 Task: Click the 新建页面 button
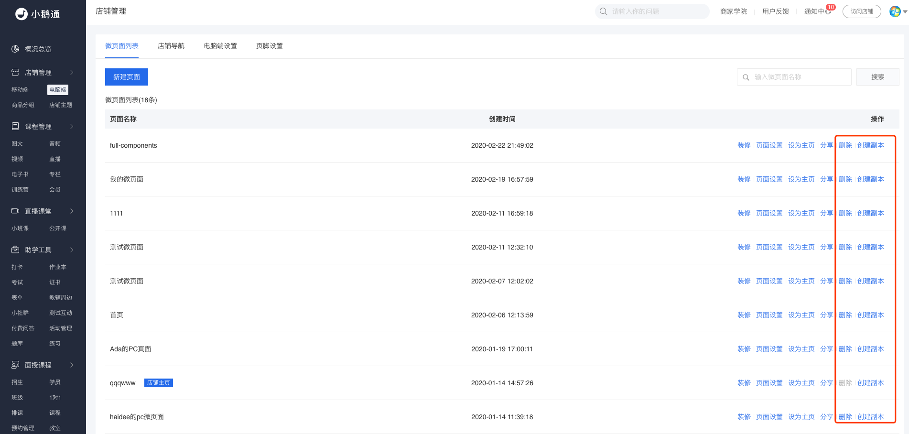[x=127, y=77]
